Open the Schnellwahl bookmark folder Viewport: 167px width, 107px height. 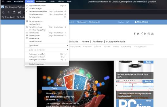pos(8,17)
